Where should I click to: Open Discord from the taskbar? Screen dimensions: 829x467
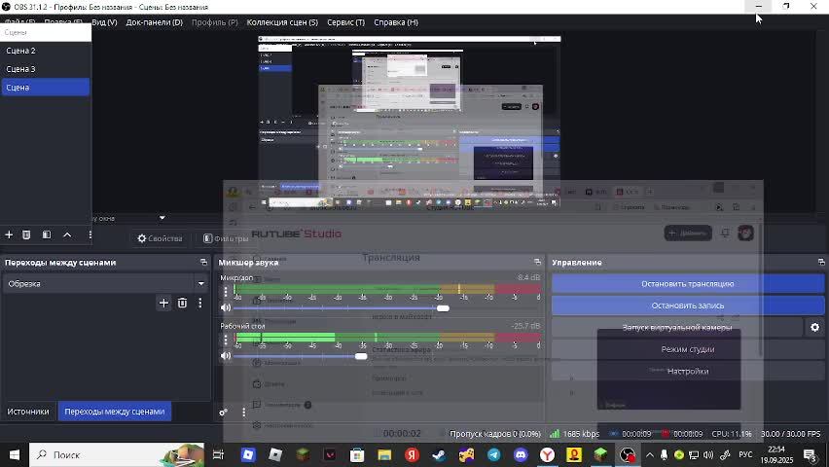521,454
